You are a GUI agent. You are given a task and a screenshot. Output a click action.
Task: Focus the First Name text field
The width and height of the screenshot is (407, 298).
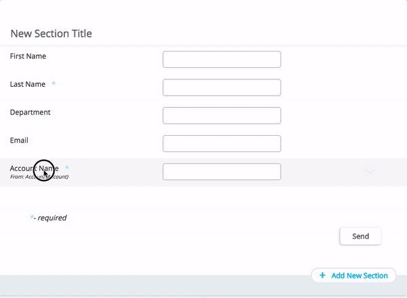(221, 60)
